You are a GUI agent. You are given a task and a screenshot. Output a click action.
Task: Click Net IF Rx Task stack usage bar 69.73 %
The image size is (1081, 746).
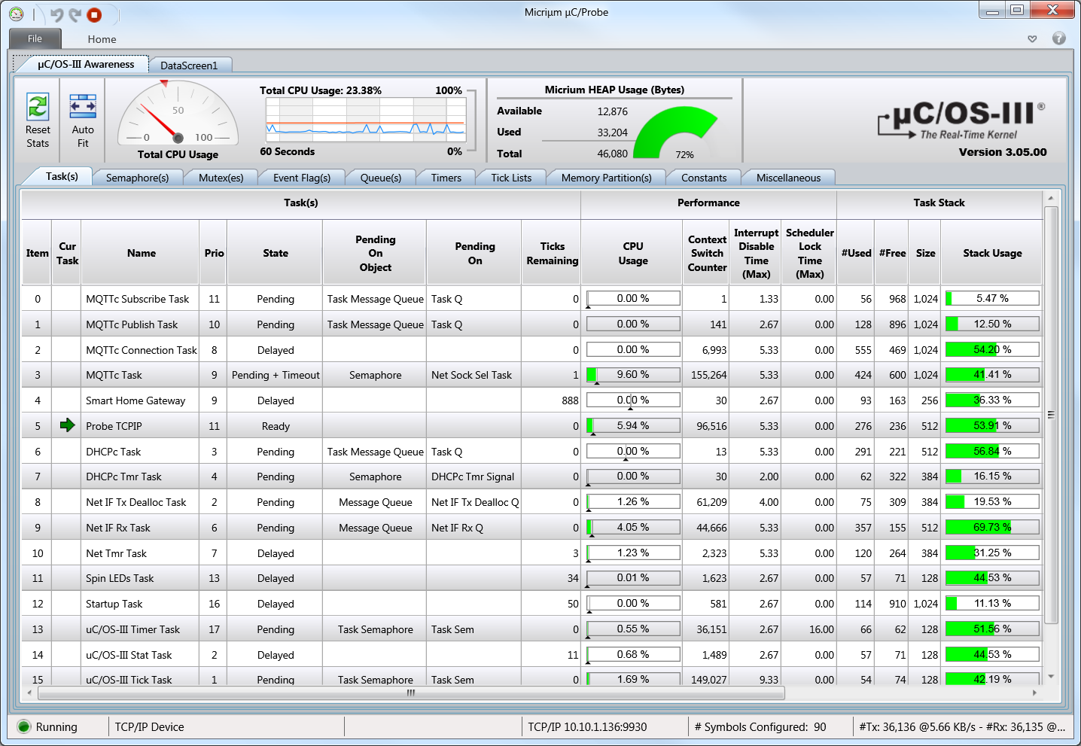[x=992, y=527]
